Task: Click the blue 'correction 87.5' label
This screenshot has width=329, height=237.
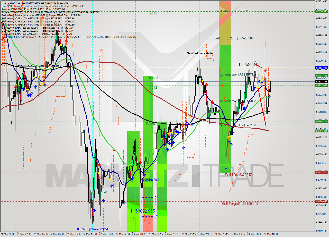Action: (x=150, y=216)
